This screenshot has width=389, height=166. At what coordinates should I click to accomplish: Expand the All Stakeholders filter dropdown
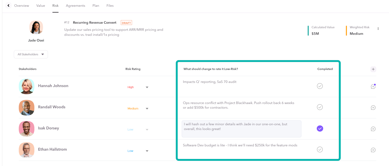pos(31,54)
